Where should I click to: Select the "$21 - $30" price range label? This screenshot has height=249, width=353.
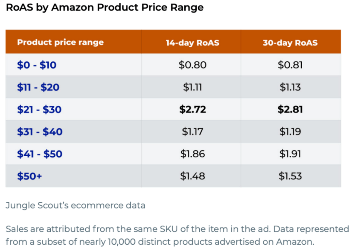pos(39,109)
